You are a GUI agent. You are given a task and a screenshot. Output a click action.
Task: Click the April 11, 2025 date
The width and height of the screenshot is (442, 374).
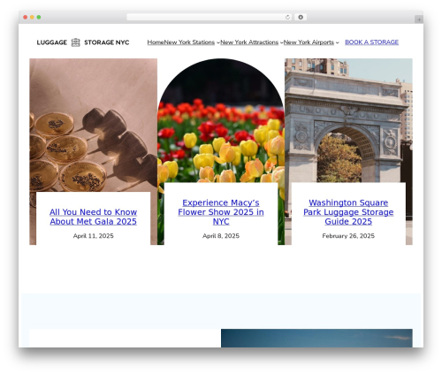[x=93, y=236]
